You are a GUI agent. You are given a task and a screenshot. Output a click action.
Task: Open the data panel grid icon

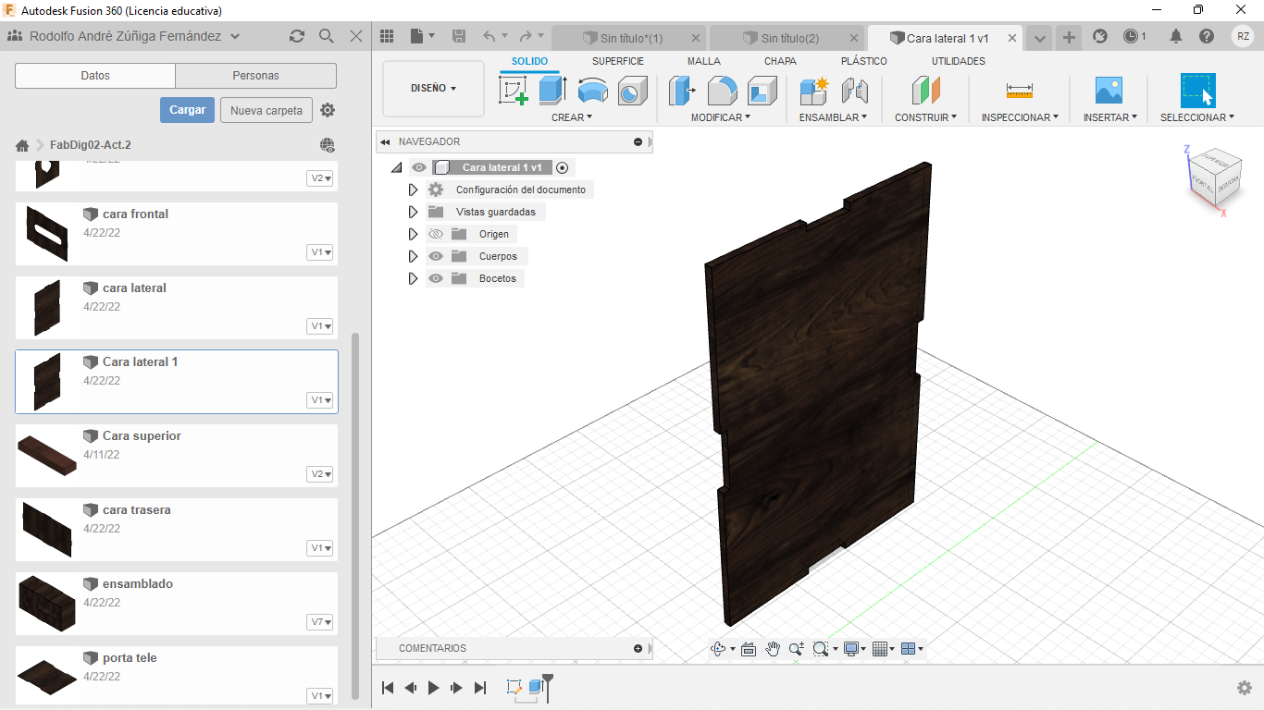[388, 36]
